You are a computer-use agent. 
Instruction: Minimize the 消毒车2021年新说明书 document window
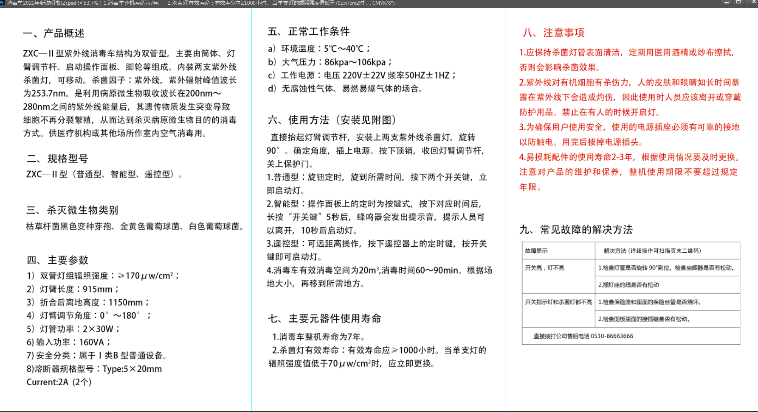(x=726, y=3)
